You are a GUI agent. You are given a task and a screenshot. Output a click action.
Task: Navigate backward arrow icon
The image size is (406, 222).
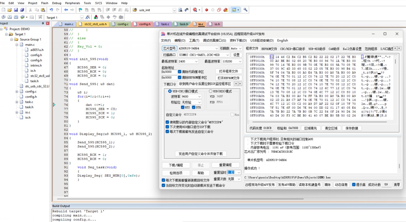pyautogui.click(x=66, y=10)
